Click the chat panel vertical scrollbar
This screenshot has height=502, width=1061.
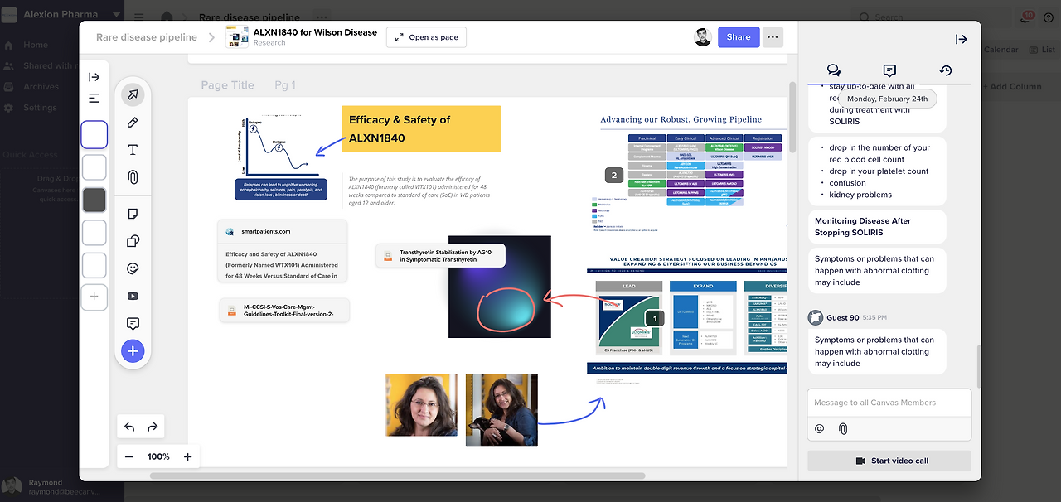click(x=978, y=366)
